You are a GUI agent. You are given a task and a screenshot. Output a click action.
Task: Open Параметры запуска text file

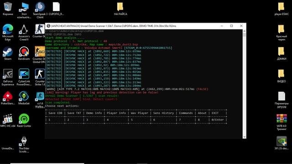pos(282,100)
